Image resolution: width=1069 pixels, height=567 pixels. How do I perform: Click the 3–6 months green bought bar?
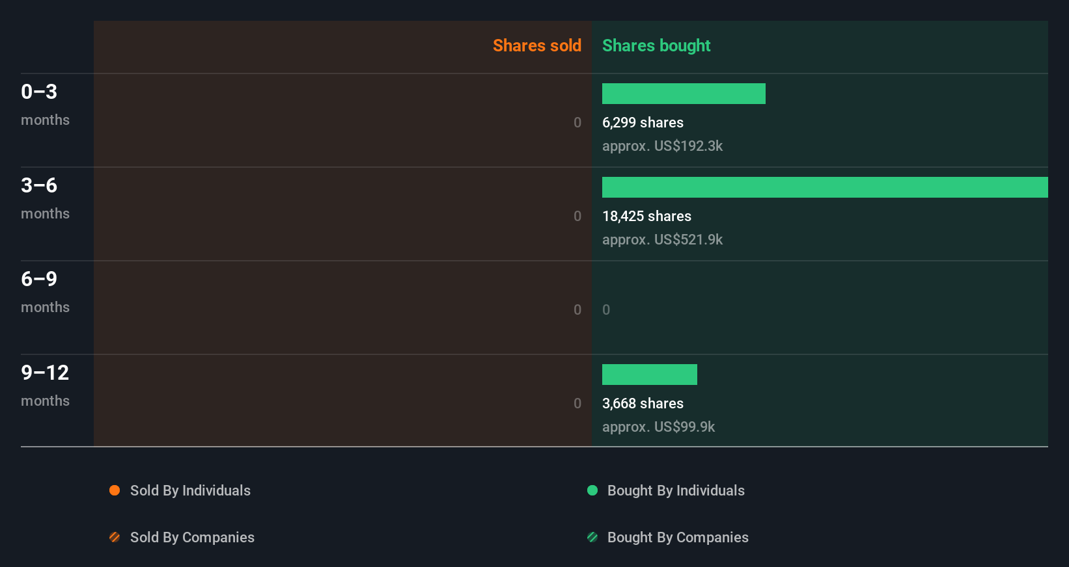(825, 187)
